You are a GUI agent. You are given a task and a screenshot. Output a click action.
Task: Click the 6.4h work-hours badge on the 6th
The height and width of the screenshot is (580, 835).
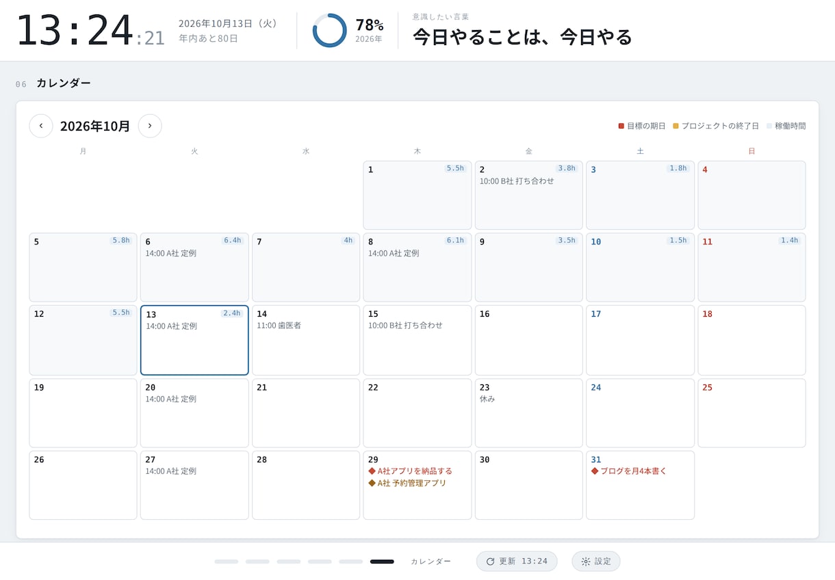[232, 241]
